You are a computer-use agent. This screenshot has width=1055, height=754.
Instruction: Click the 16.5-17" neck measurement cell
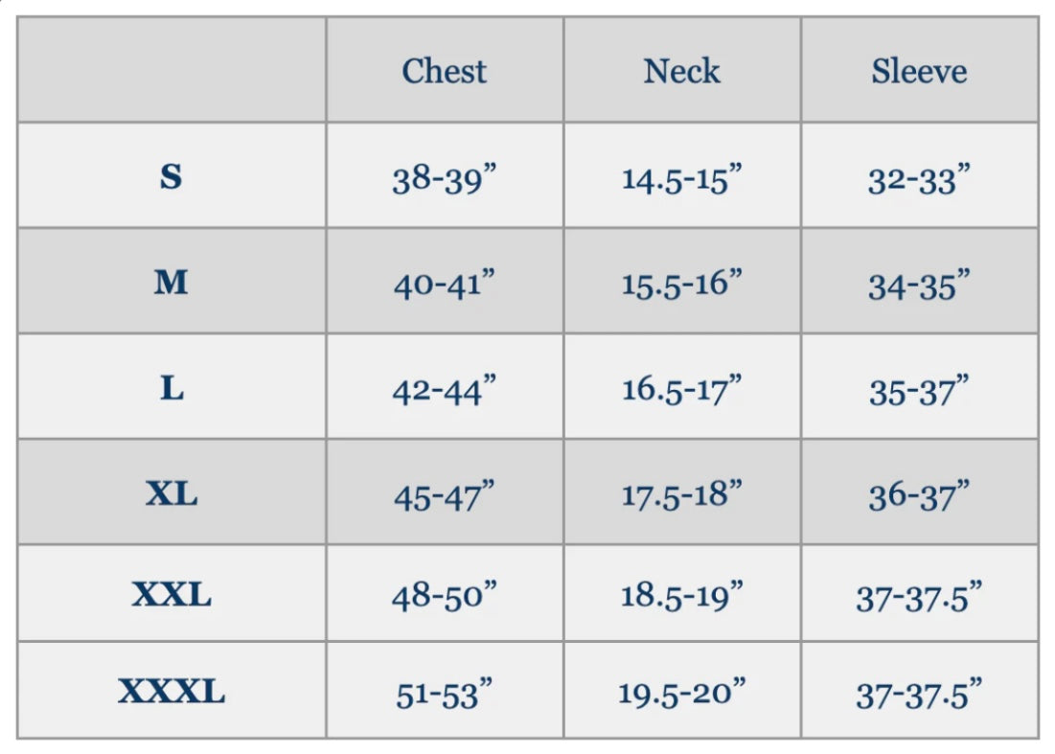point(681,389)
